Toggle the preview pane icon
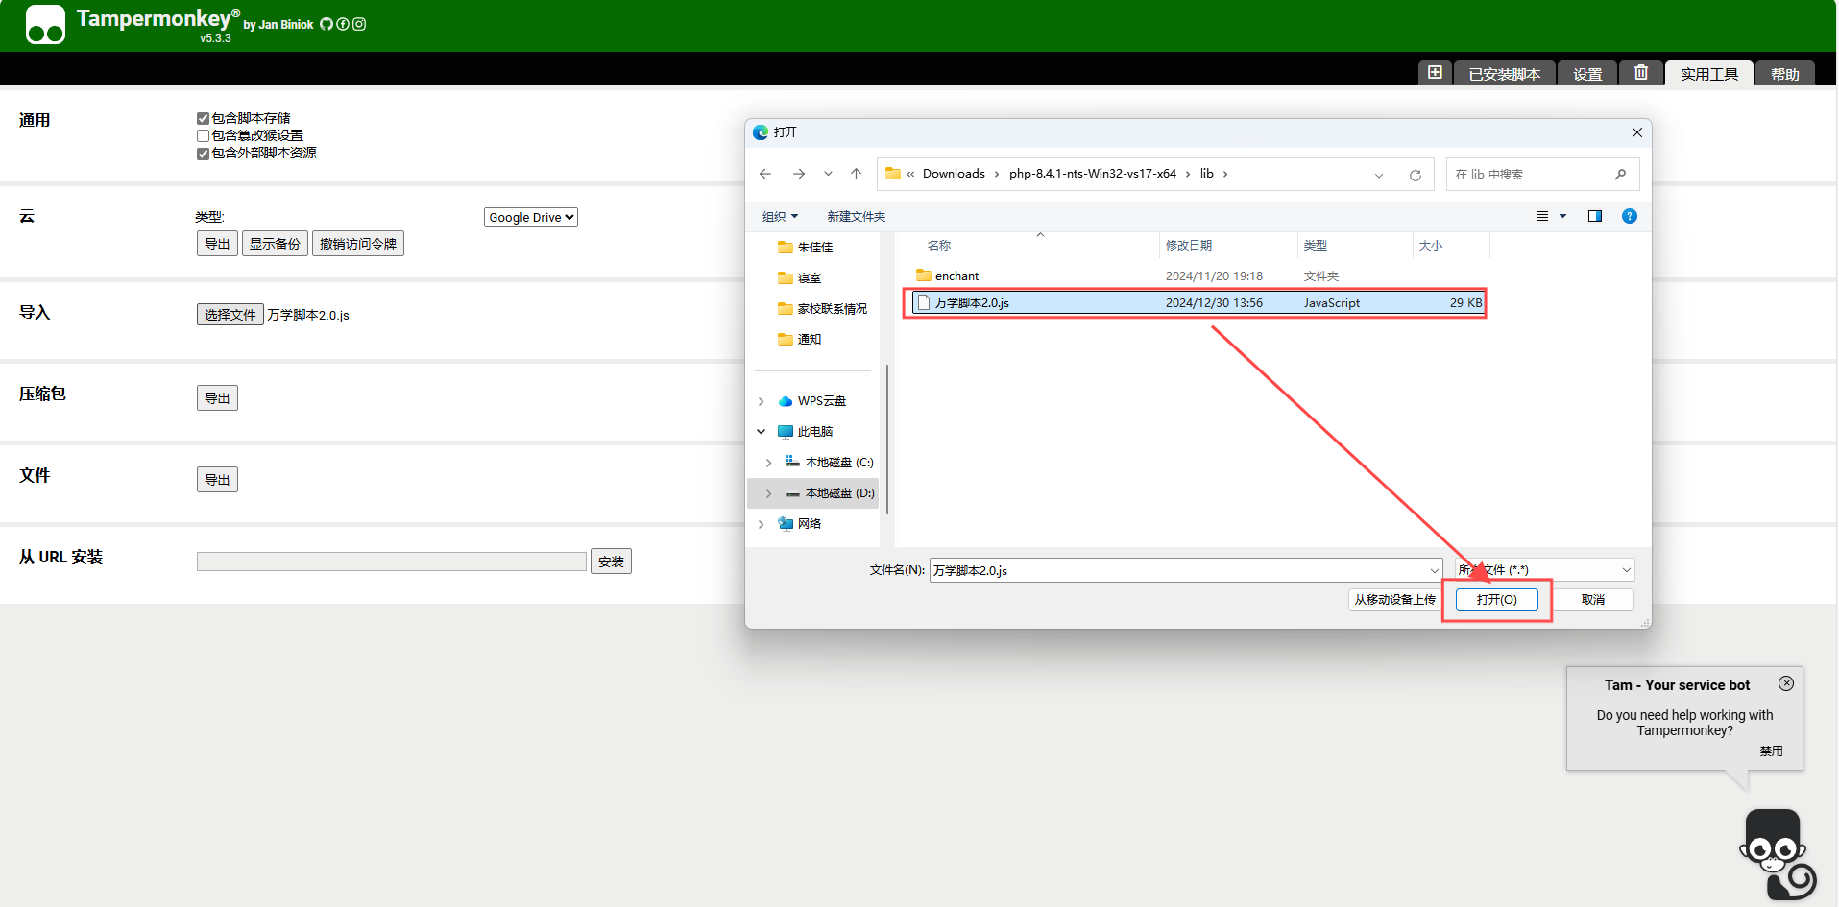The image size is (1839, 907). pos(1594,216)
